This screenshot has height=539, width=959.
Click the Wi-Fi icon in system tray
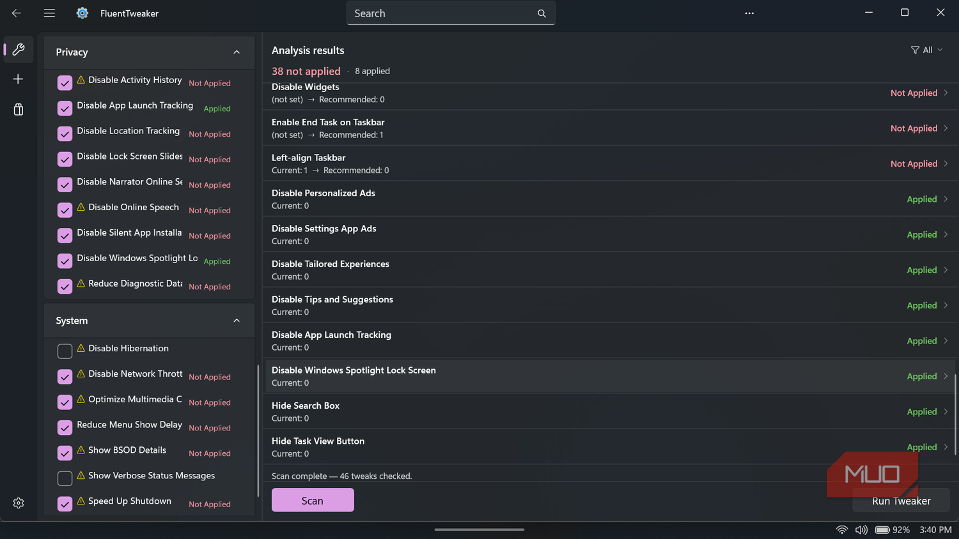pyautogui.click(x=842, y=530)
